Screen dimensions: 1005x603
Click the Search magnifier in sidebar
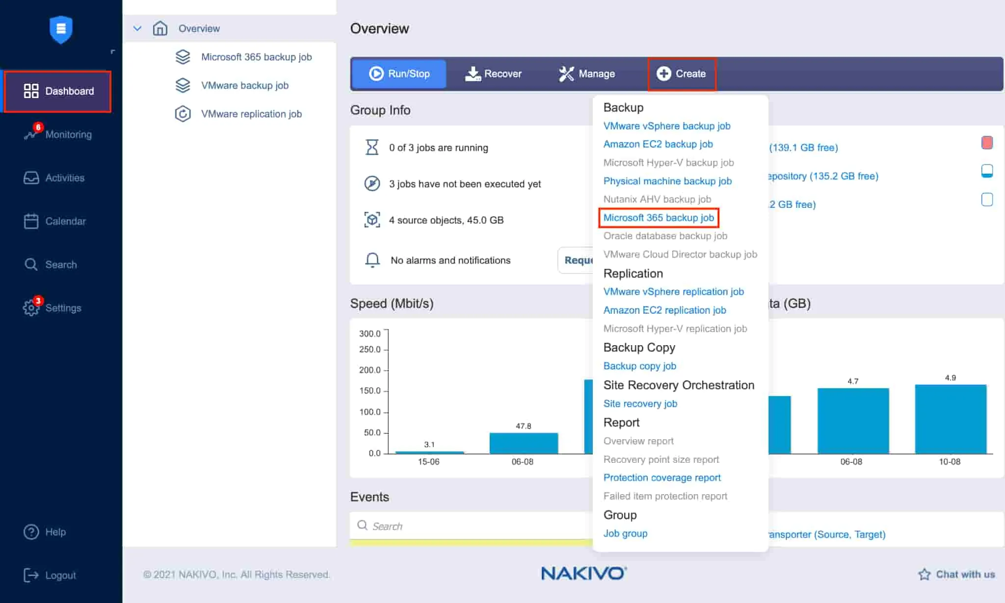[x=31, y=265]
